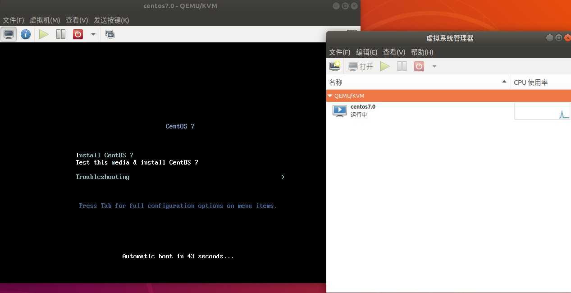The height and width of the screenshot is (293, 571).
Task: Select Install CentOS 7 boot entry
Action: click(105, 155)
